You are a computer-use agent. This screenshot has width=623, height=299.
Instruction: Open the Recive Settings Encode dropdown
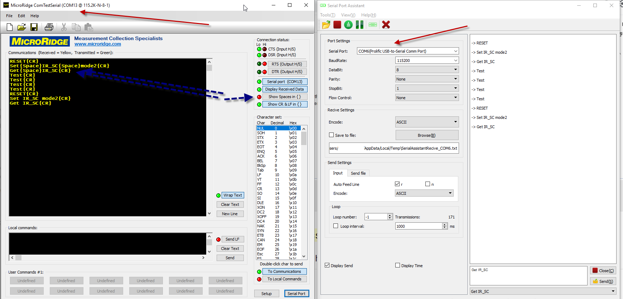click(x=427, y=122)
